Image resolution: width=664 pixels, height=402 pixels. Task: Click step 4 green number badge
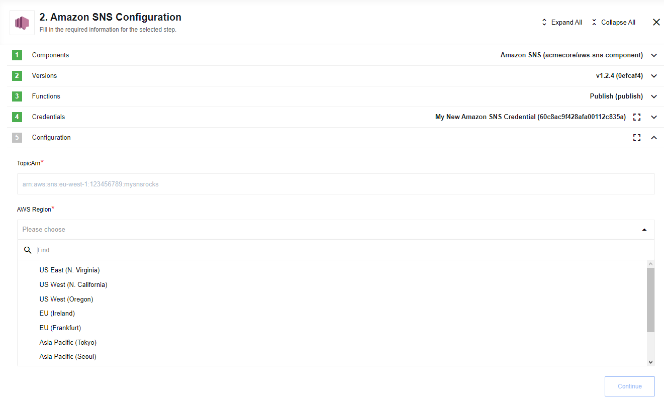click(17, 117)
